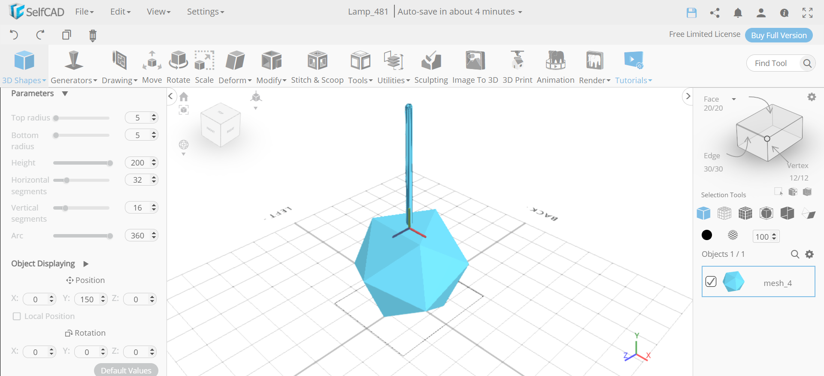Select the Move tool
Viewport: 824px width, 376px height.
pos(152,67)
